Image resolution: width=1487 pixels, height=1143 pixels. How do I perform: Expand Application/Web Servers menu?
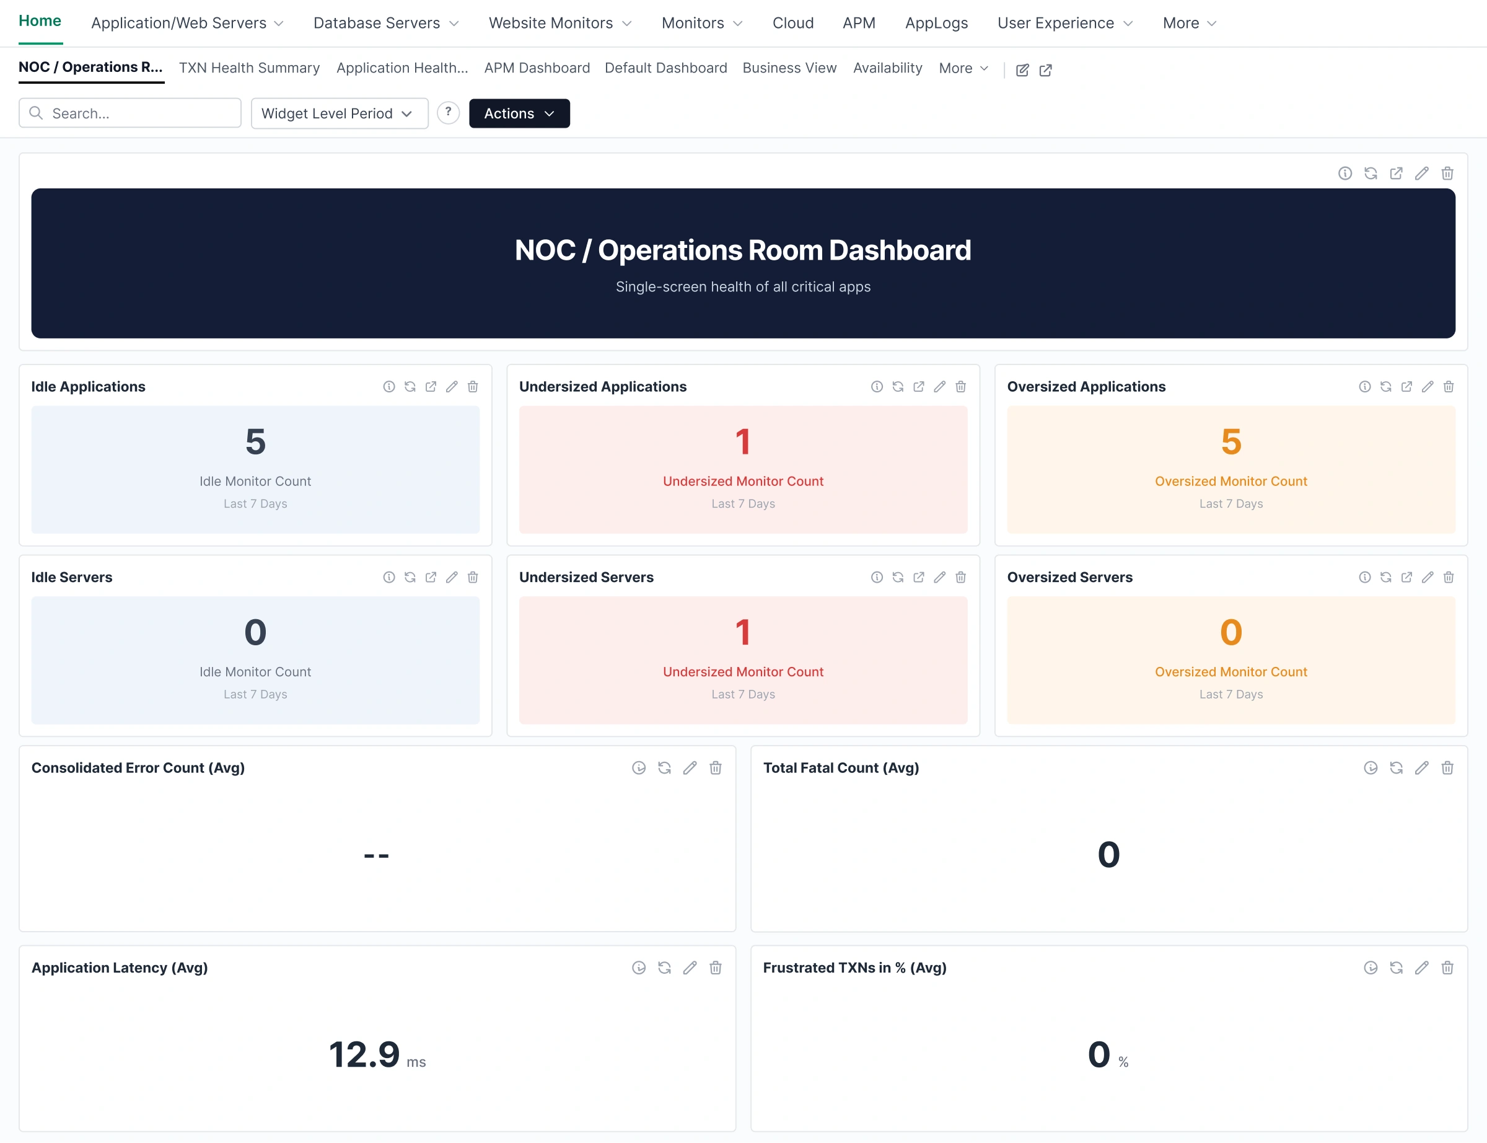click(x=187, y=23)
